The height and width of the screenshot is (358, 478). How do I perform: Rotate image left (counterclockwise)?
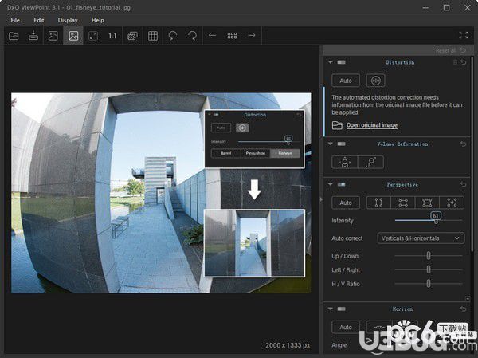pos(173,36)
